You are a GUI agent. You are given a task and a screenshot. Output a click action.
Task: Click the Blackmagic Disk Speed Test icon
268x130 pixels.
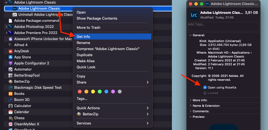[x=11, y=88]
